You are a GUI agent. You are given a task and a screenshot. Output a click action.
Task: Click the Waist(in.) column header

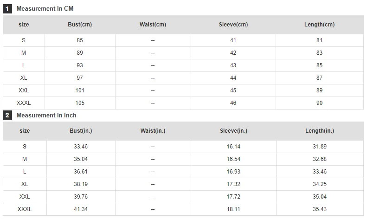(x=153, y=131)
